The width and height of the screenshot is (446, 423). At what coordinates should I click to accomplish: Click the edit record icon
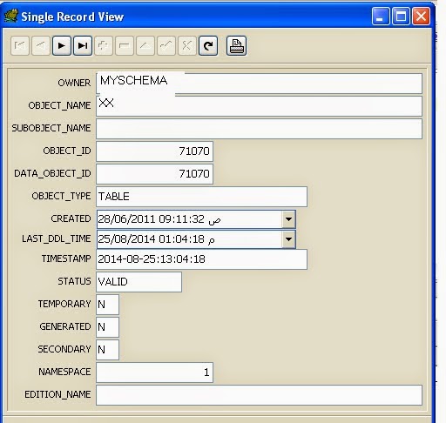tap(145, 45)
